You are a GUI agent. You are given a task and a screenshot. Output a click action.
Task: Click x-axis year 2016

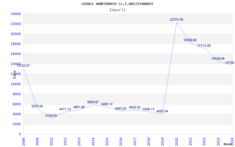click(x=121, y=141)
